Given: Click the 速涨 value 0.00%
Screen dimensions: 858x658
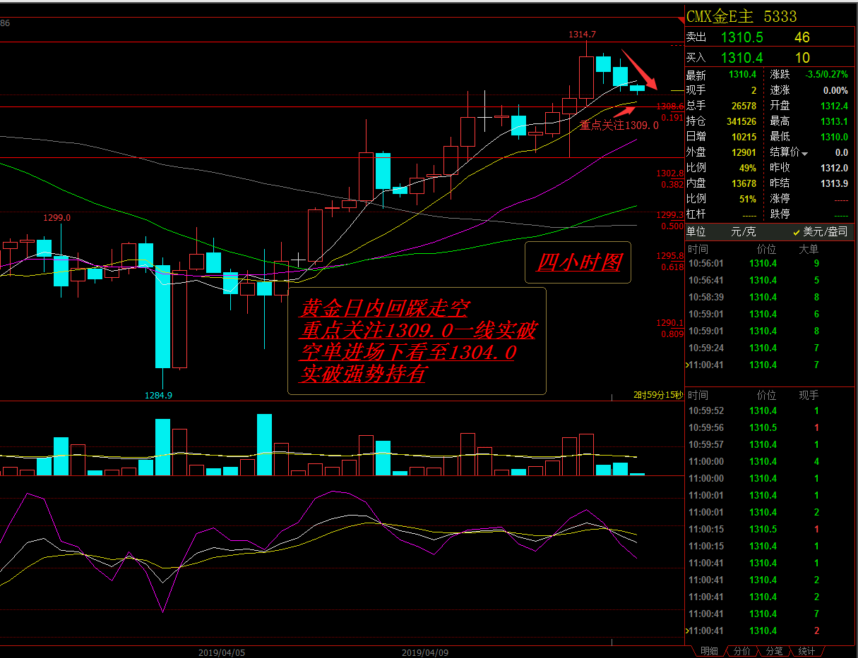Looking at the screenshot, I should pyautogui.click(x=835, y=90).
